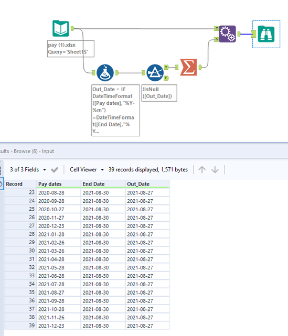Click the Append Fields Target input anchor
The image size is (288, 336).
pos(217,28)
